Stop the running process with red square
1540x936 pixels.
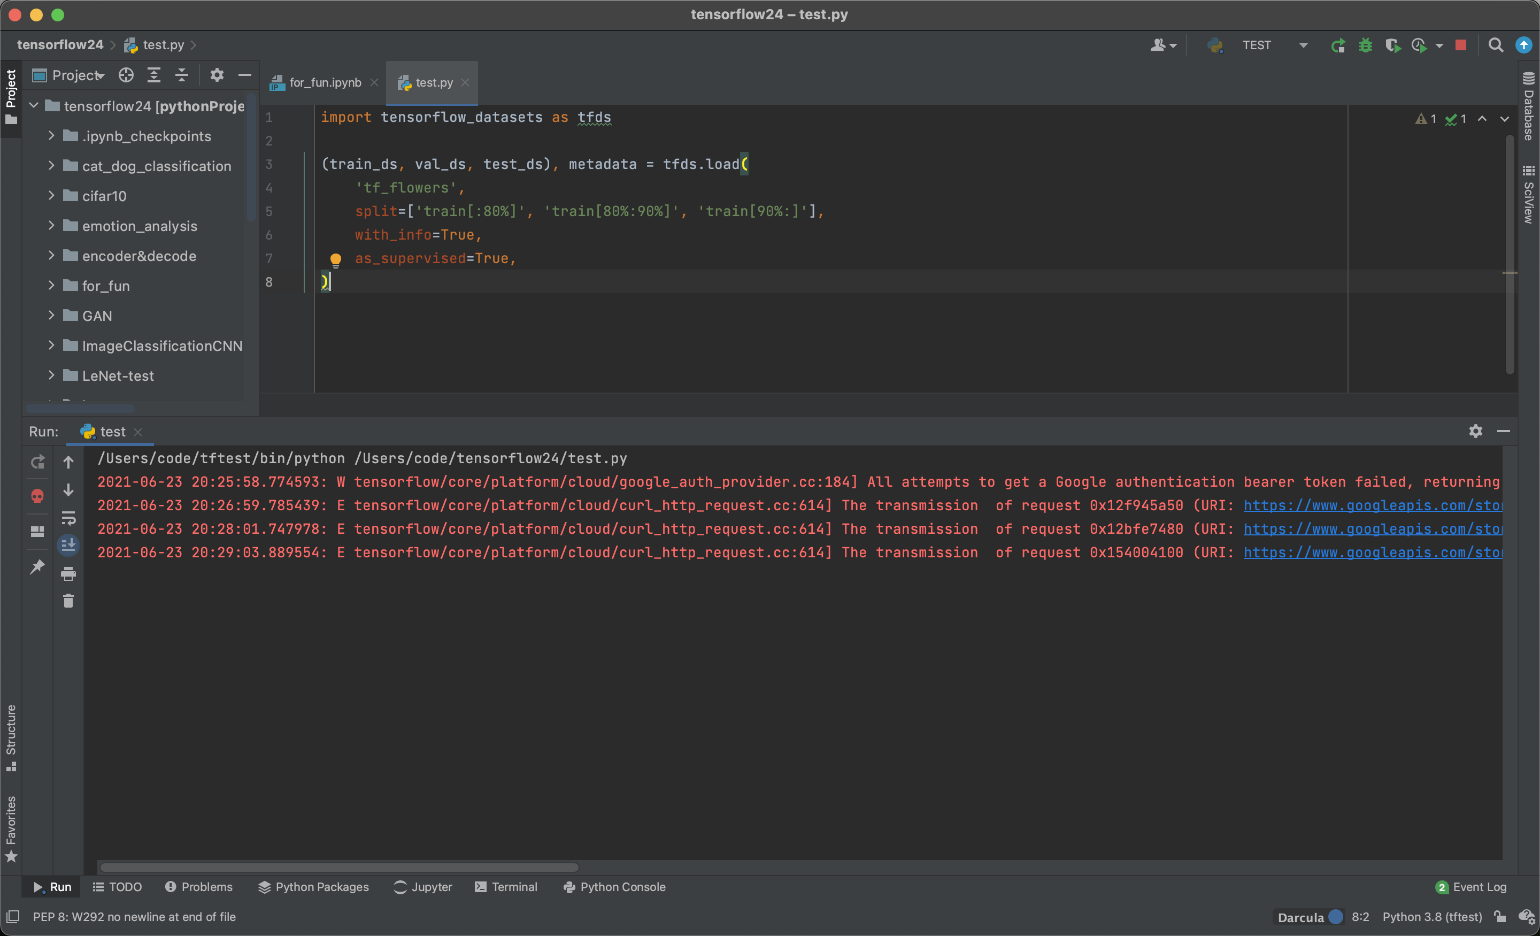pyautogui.click(x=1461, y=45)
